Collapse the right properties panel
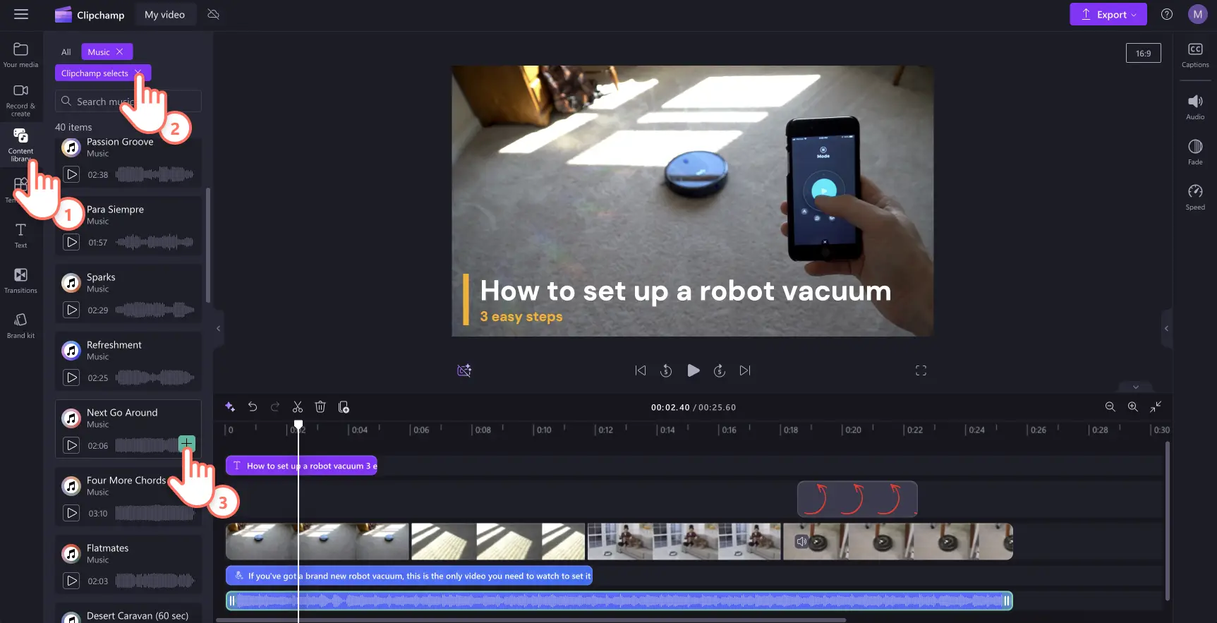 point(1166,328)
